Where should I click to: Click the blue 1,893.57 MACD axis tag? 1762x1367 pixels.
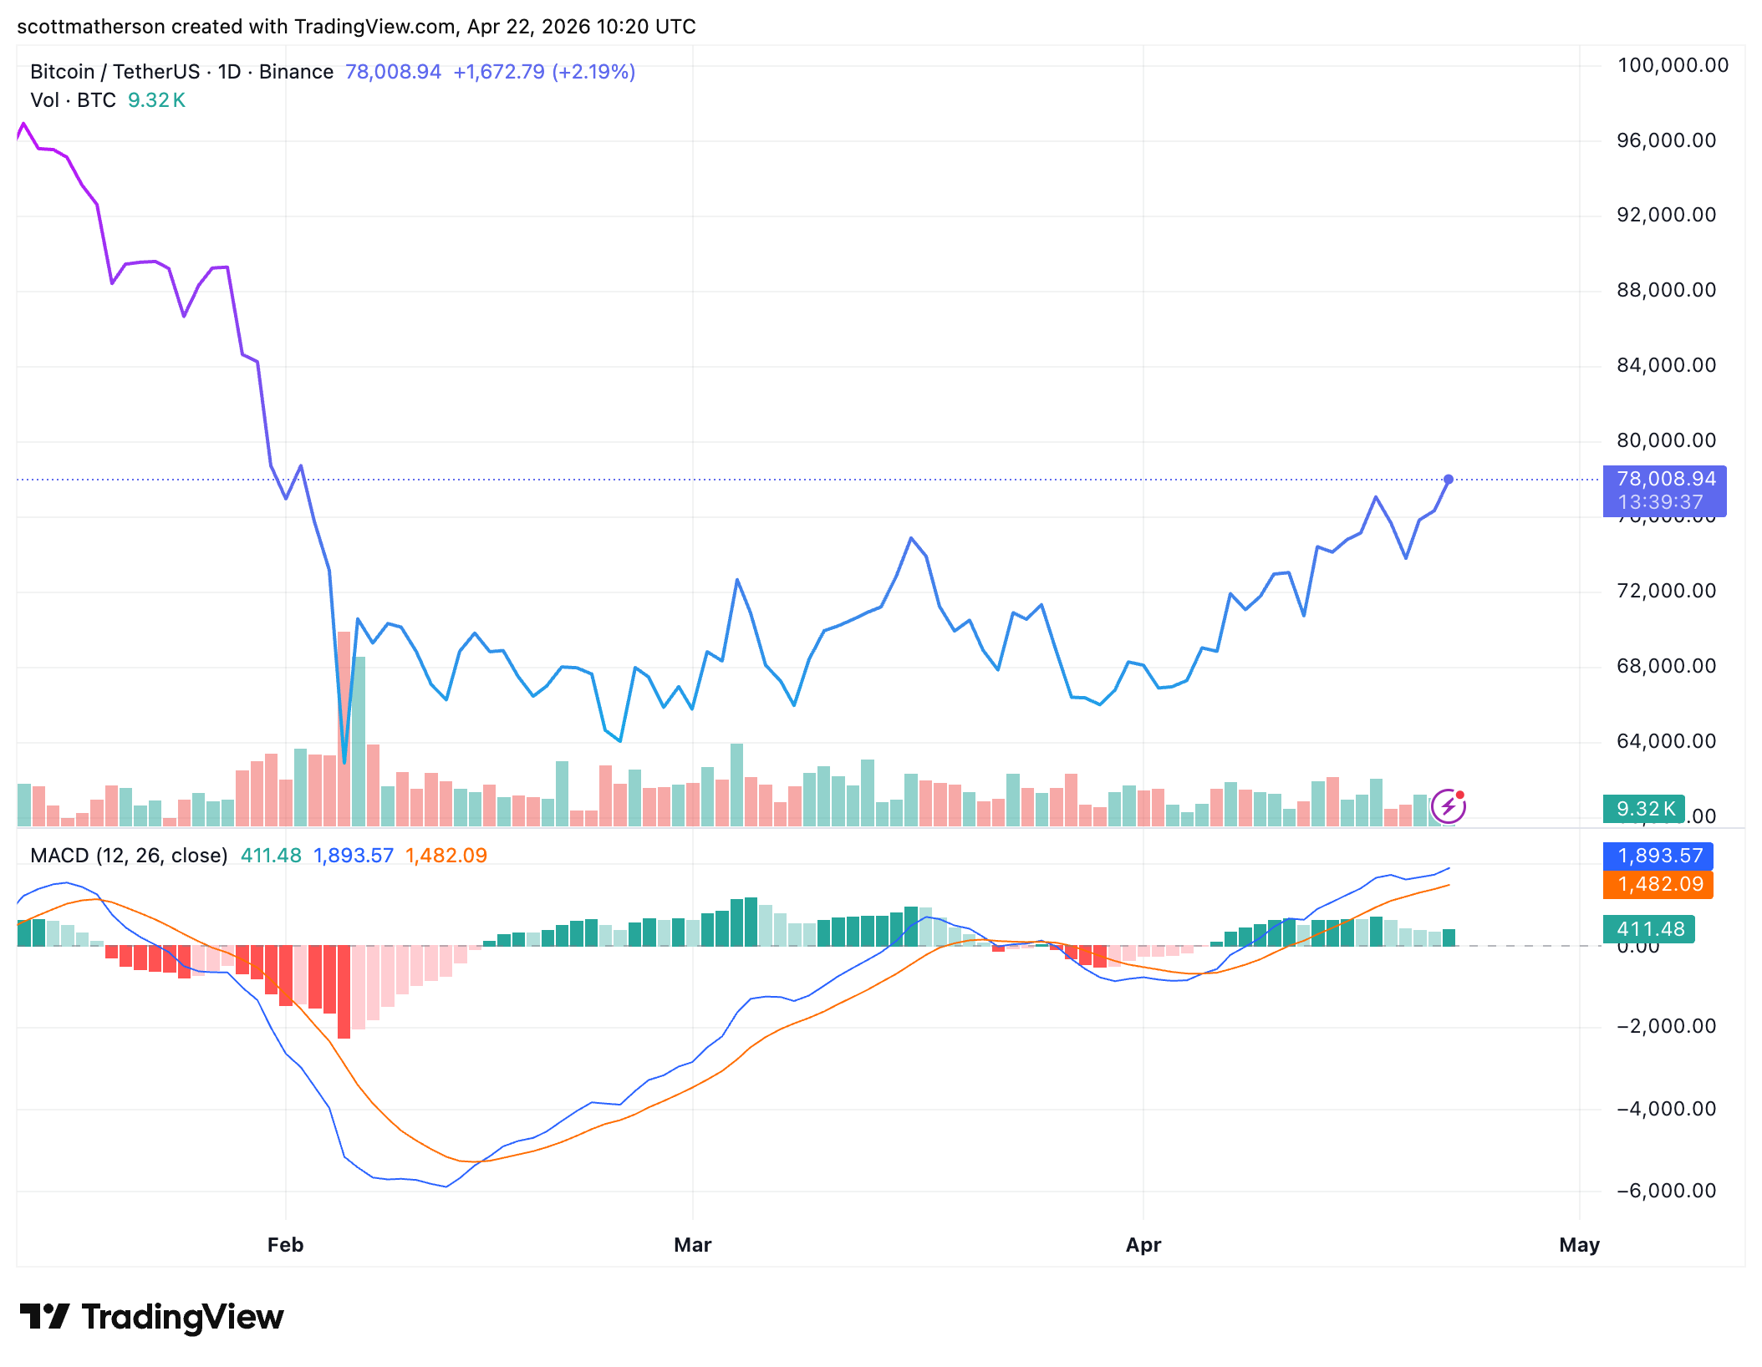pyautogui.click(x=1658, y=856)
